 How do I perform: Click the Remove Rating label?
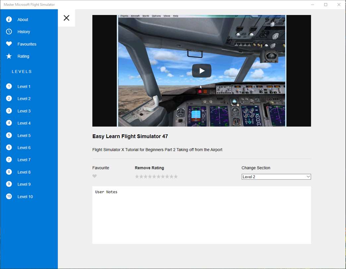(149, 168)
